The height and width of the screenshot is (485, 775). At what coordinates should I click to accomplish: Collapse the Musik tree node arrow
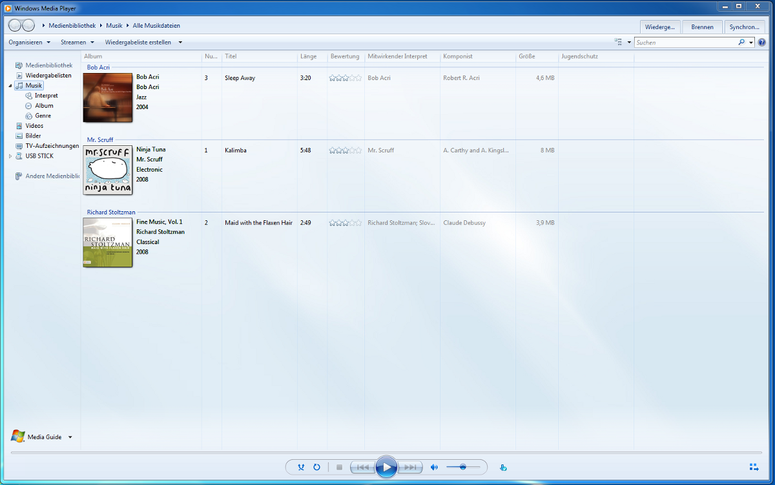10,85
